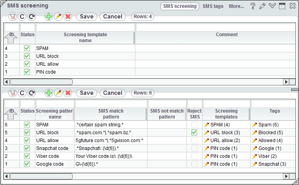Sort templates table by ID arrow
Image resolution: width=299 pixels, height=185 pixels.
pos(11,38)
